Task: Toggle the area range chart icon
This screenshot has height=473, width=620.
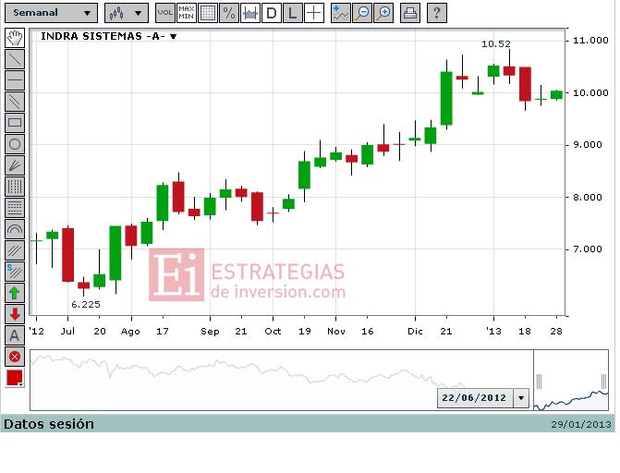Action: pos(250,13)
